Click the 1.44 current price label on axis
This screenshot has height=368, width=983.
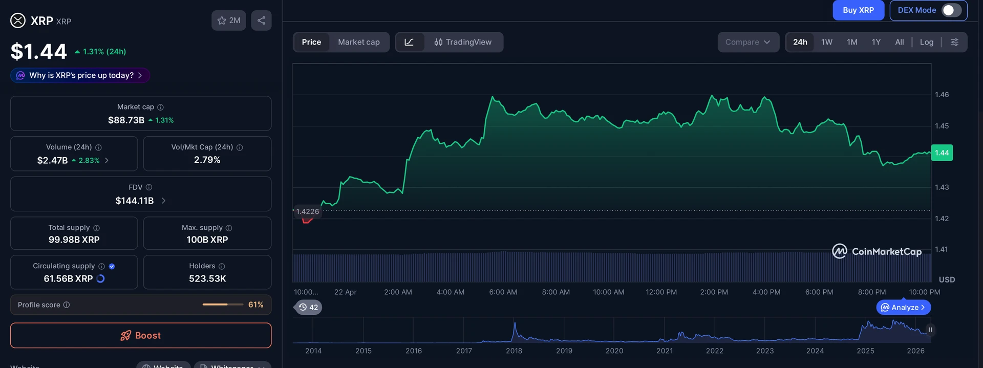942,153
